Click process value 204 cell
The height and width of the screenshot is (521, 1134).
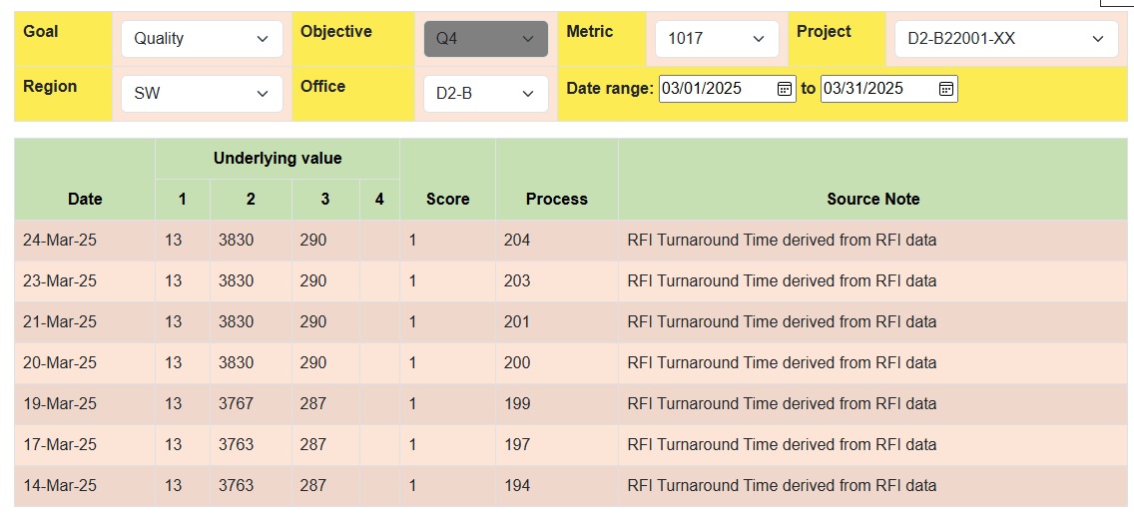pos(517,241)
